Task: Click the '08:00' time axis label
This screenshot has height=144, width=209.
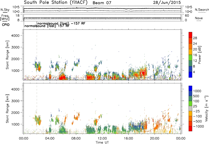Action: click(76, 139)
